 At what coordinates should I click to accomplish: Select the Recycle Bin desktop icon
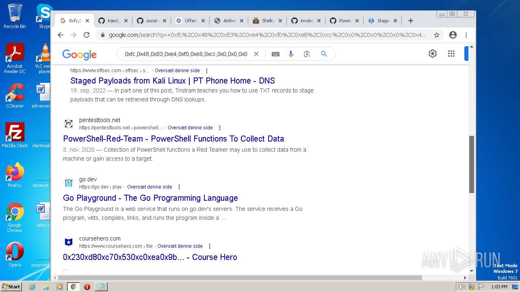click(x=15, y=16)
